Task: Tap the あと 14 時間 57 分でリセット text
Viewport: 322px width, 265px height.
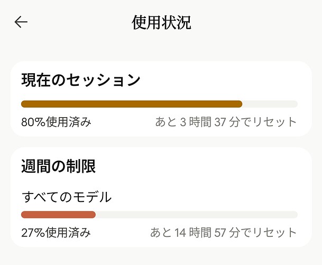Action: [224, 233]
